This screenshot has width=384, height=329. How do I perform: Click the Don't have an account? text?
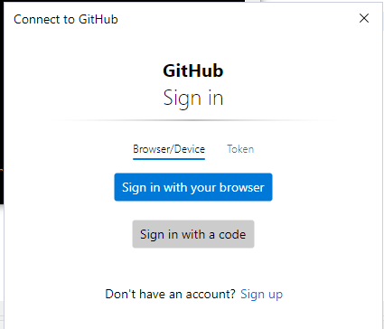(170, 294)
